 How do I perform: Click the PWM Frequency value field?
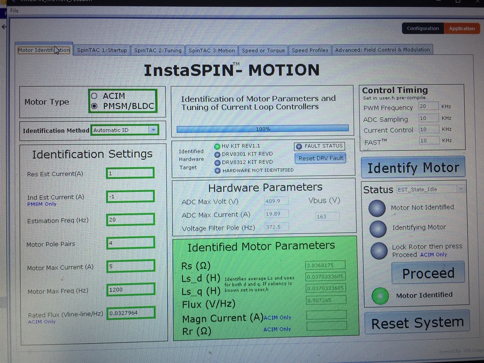pyautogui.click(x=429, y=106)
